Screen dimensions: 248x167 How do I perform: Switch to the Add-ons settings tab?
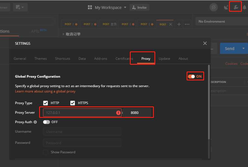101,59
